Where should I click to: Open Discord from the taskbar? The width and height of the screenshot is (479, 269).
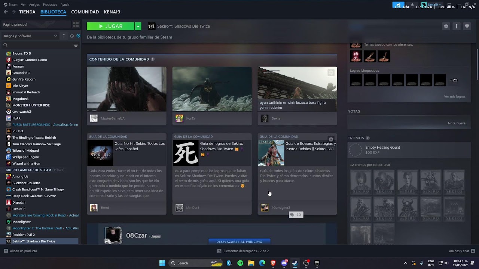click(284, 263)
